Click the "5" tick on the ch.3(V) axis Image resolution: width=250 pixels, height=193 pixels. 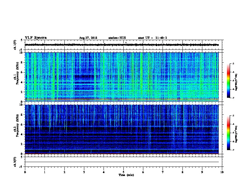pos(21,157)
